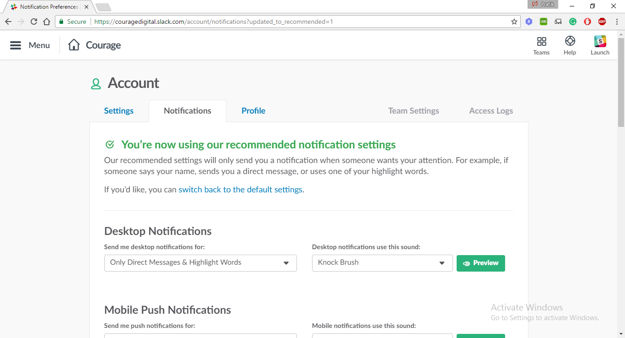The image size is (625, 338).
Task: Close the Notification Preferences tab
Action: 86,7
